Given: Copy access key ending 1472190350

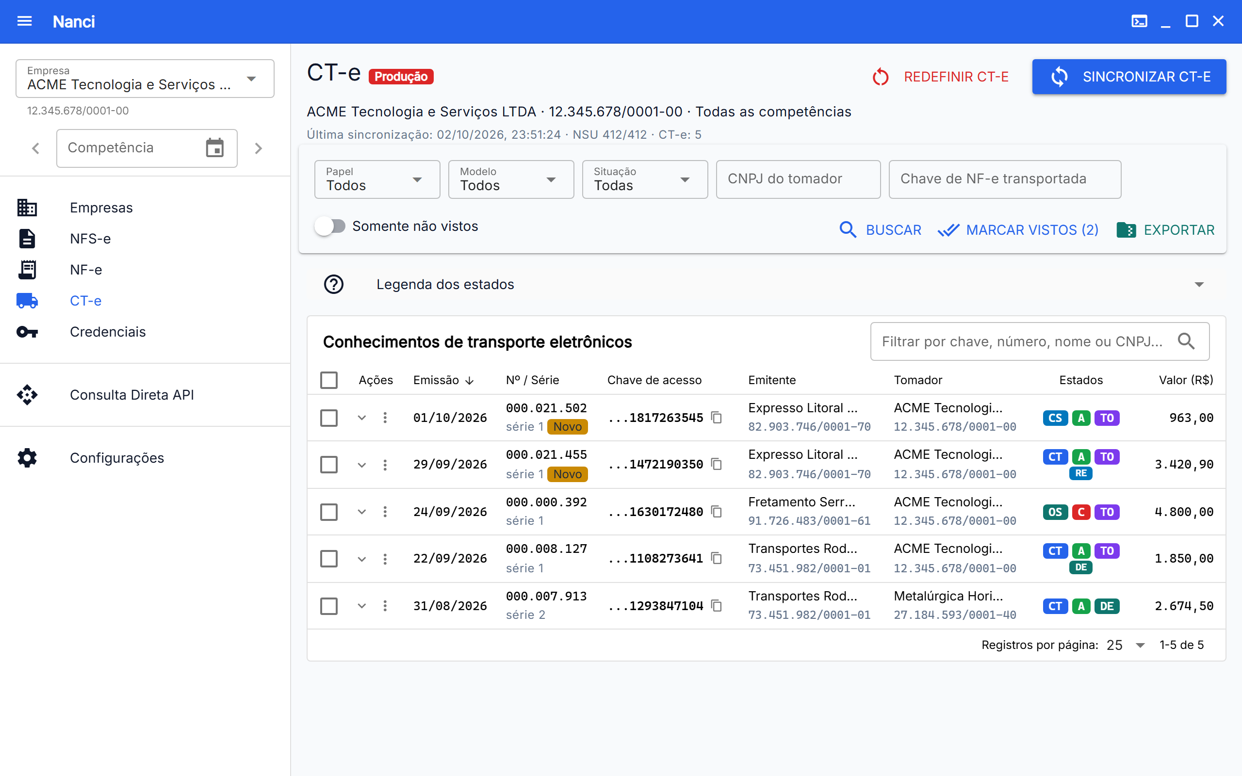Looking at the screenshot, I should (x=717, y=464).
